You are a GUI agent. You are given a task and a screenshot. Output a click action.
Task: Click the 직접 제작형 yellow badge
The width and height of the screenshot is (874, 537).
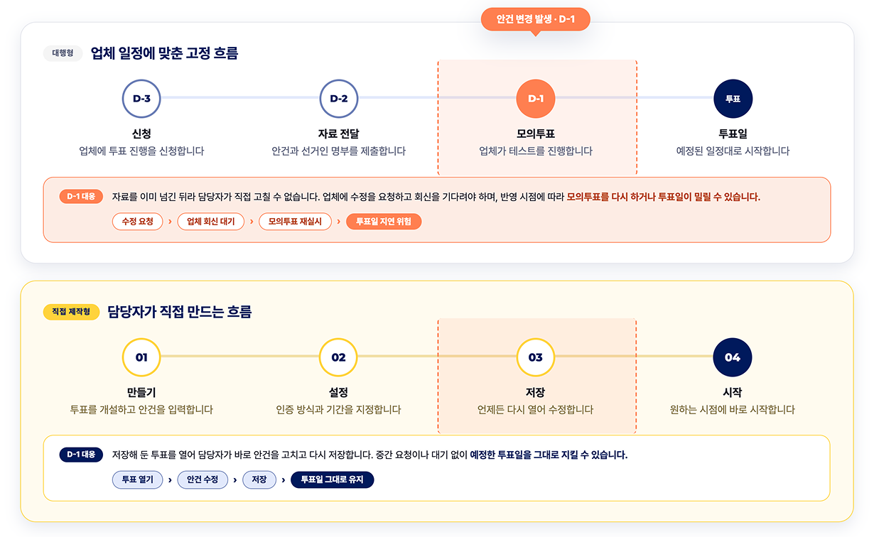(71, 312)
